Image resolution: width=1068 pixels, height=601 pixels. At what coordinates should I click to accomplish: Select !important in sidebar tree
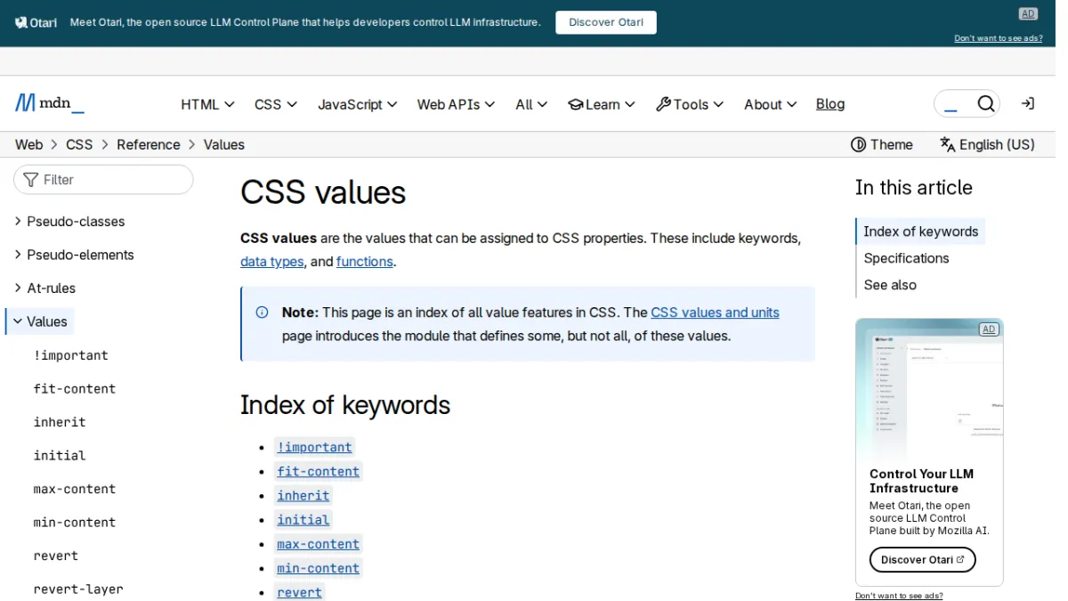click(71, 355)
